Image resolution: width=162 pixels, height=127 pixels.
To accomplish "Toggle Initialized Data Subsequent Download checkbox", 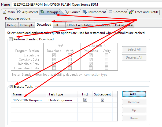I will click(91, 64).
